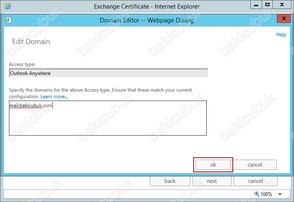Viewport: 294px width, 202px height.
Task: Minimize the Internet Explorer window
Action: coord(256,5)
